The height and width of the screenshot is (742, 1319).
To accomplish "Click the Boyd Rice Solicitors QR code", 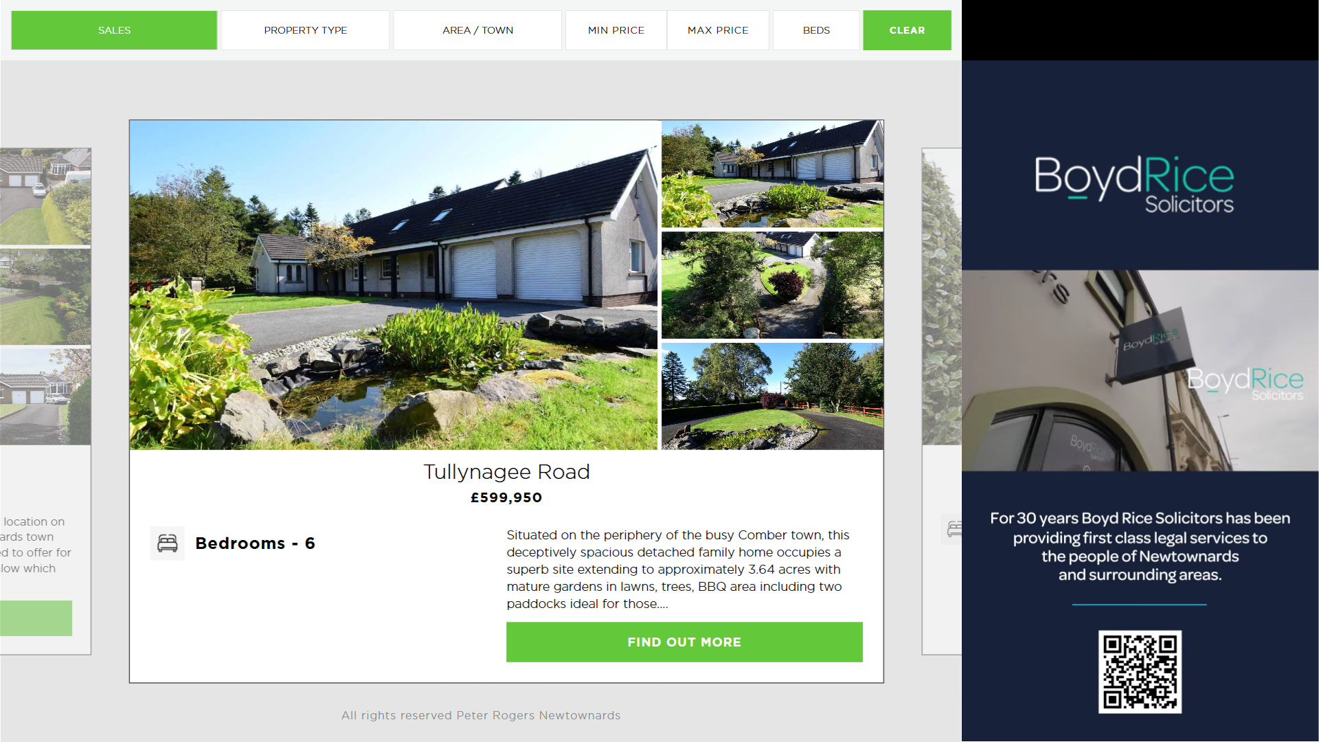I will pos(1140,672).
